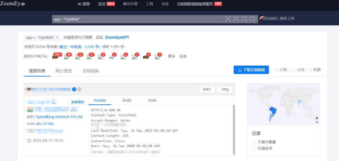
Task: Select the think cloud icon
Action: [112, 57]
